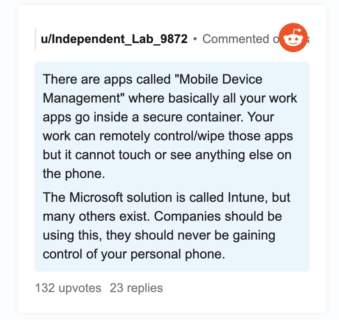Click the second paragraph about Microsoft Intune
Screen dimensions: 339x320
point(167,226)
